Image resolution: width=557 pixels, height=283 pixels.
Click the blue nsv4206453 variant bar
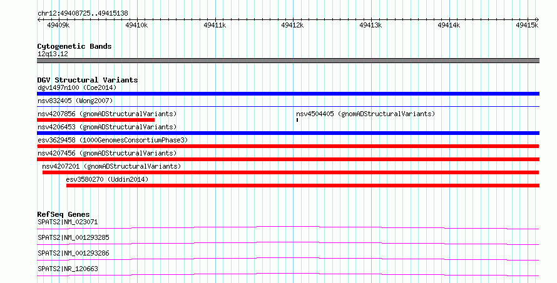[x=288, y=133]
